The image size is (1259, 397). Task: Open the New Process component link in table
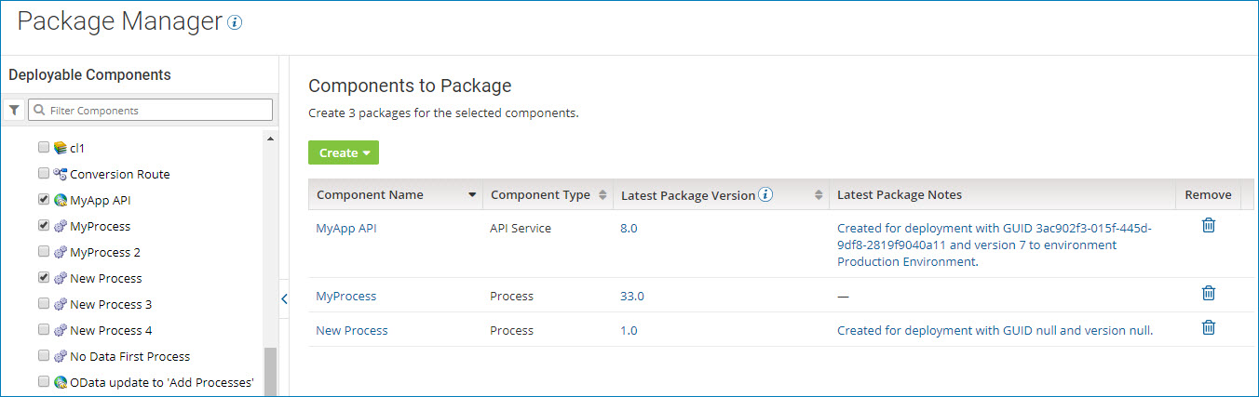pos(352,330)
